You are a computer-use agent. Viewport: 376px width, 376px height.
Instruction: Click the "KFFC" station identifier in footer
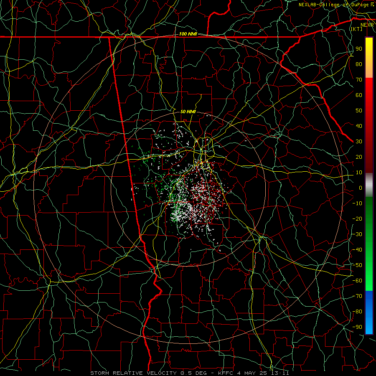pos(226,373)
